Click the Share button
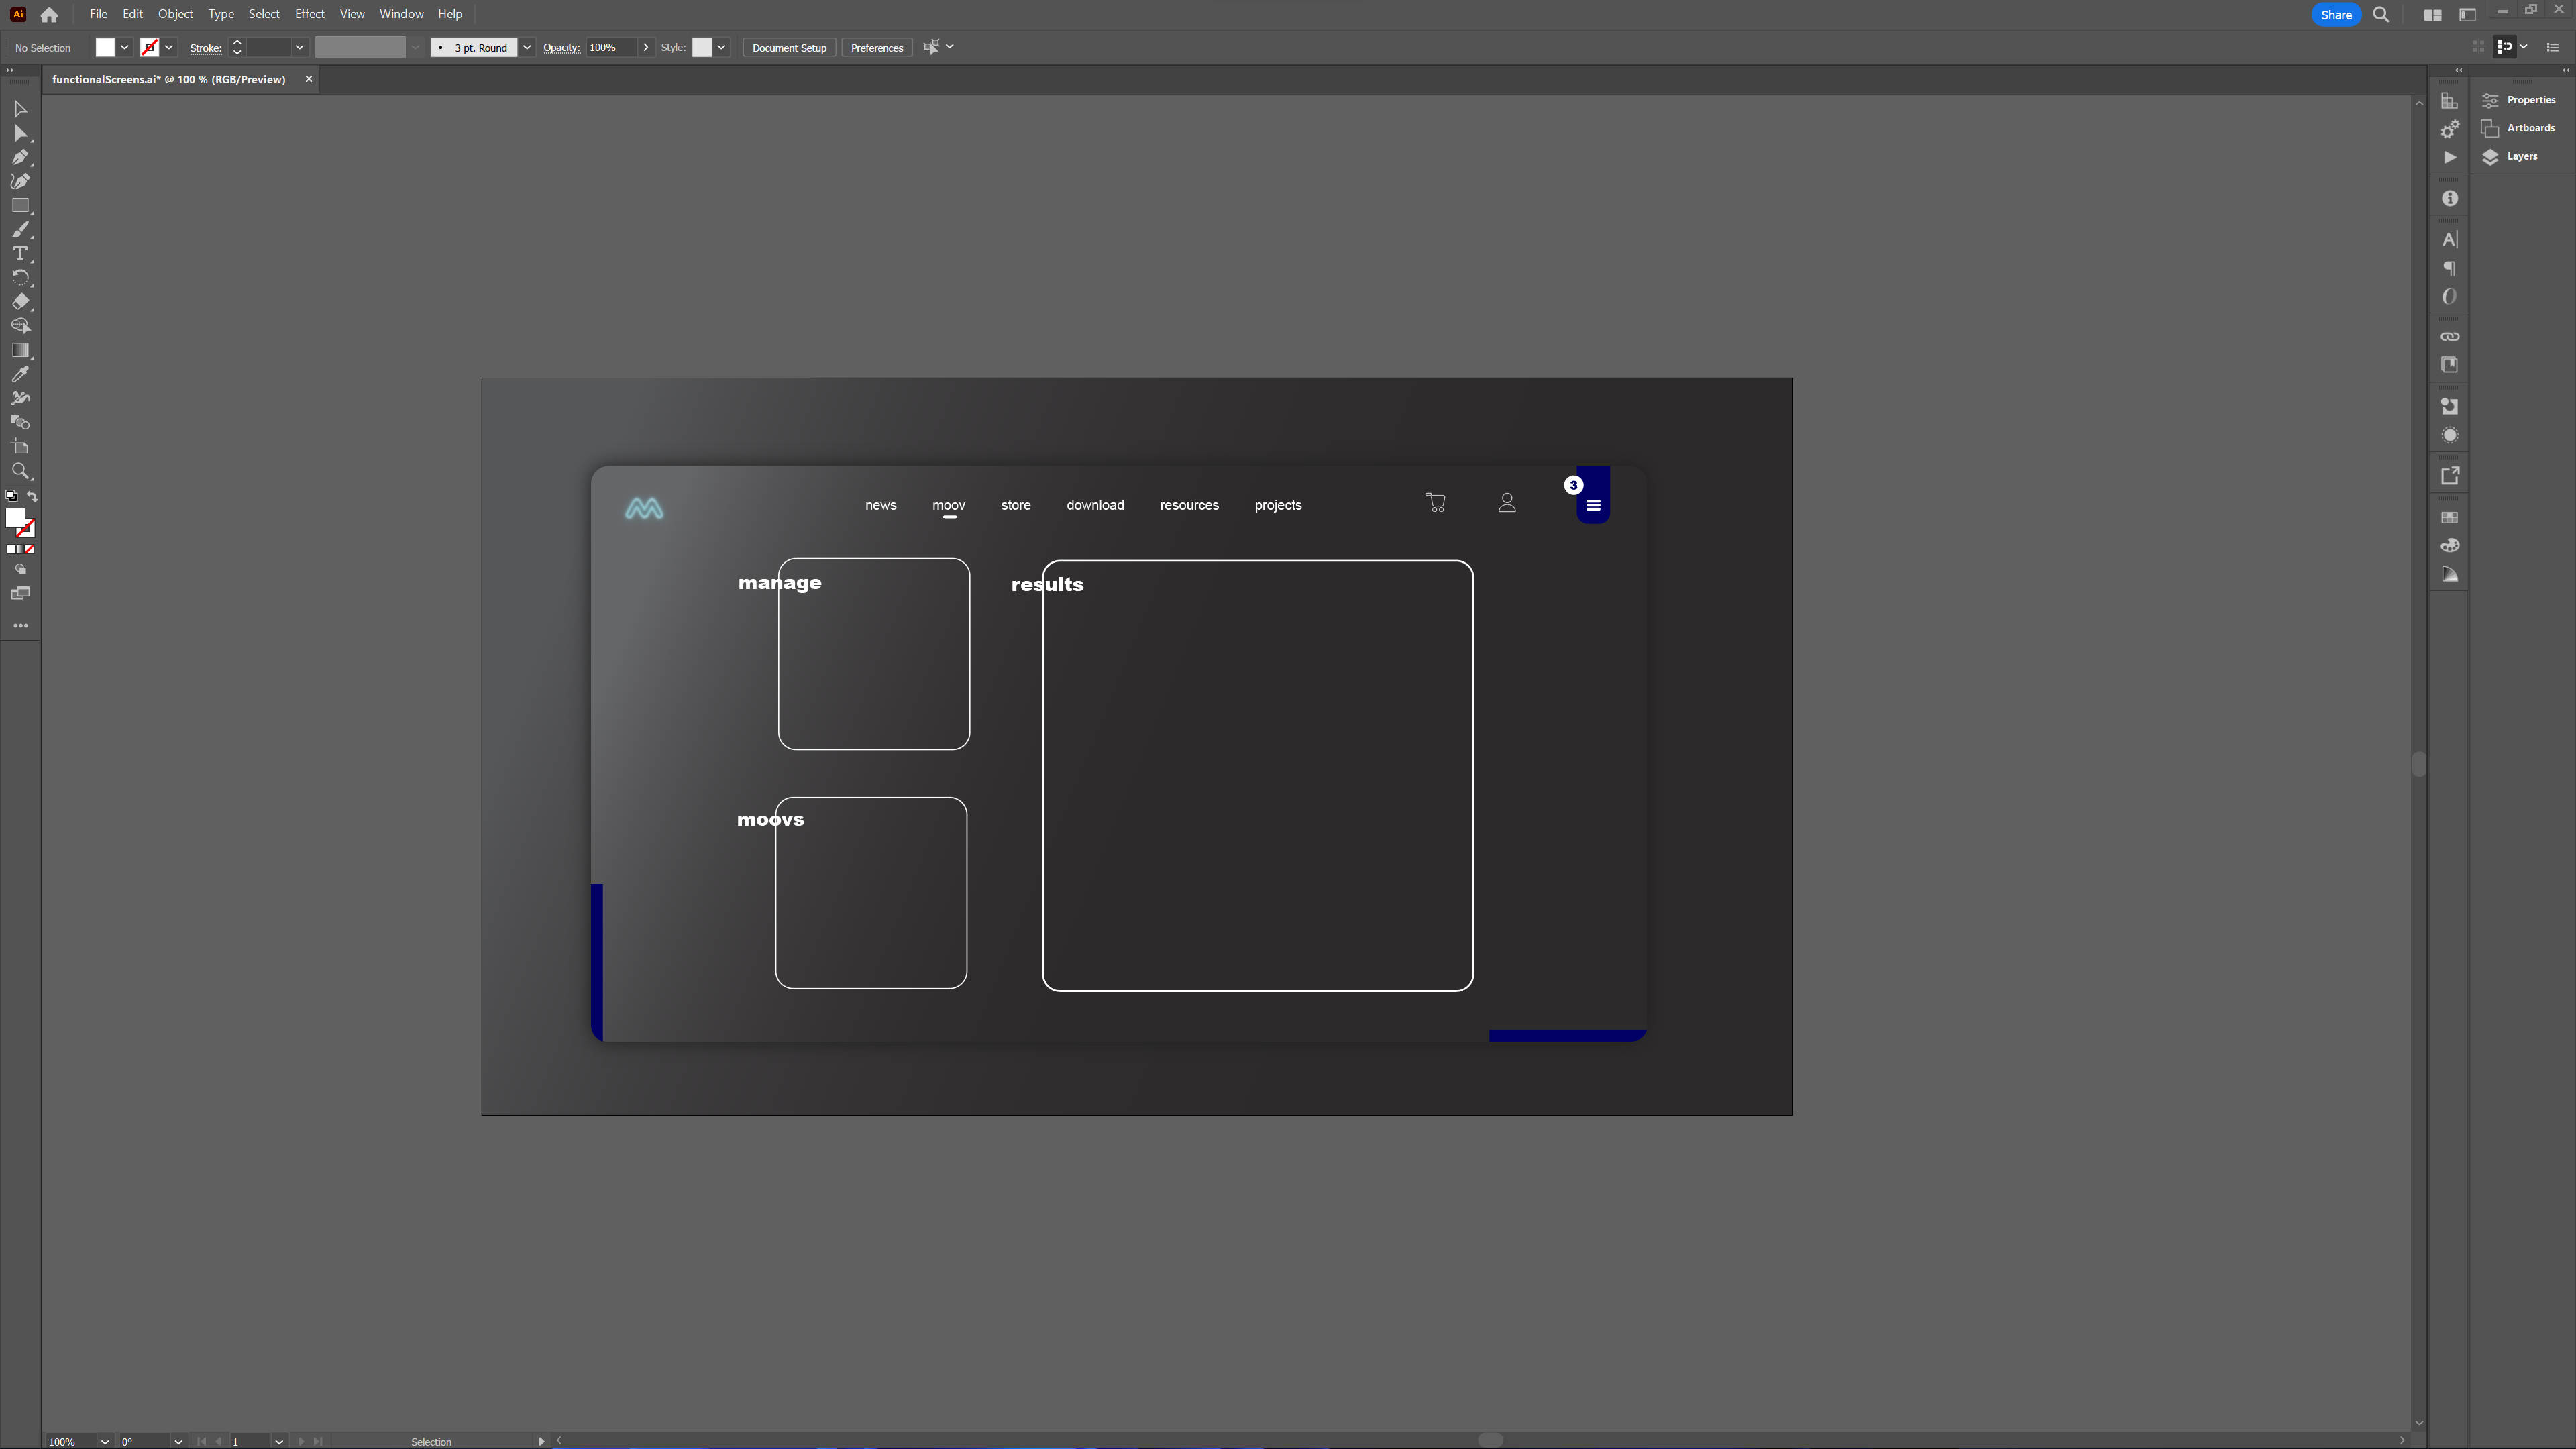 pos(2336,15)
